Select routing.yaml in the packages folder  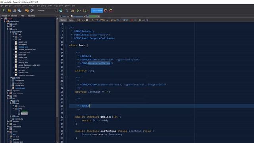23,60
